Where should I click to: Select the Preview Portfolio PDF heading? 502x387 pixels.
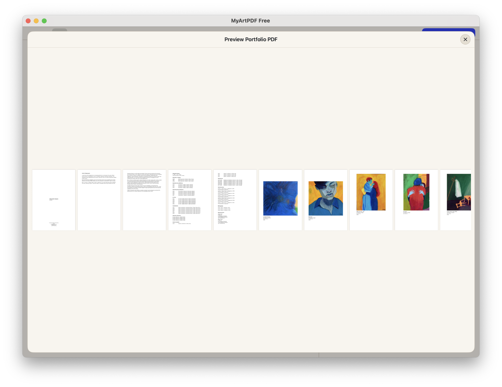click(251, 39)
